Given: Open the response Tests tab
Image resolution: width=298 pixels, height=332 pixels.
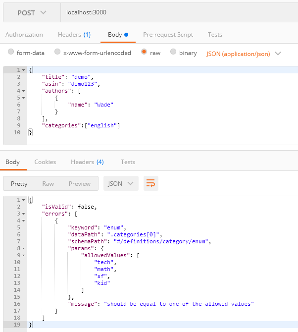Looking at the screenshot, I should 128,162.
